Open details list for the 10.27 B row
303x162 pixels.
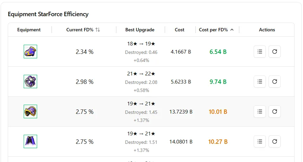(260, 141)
